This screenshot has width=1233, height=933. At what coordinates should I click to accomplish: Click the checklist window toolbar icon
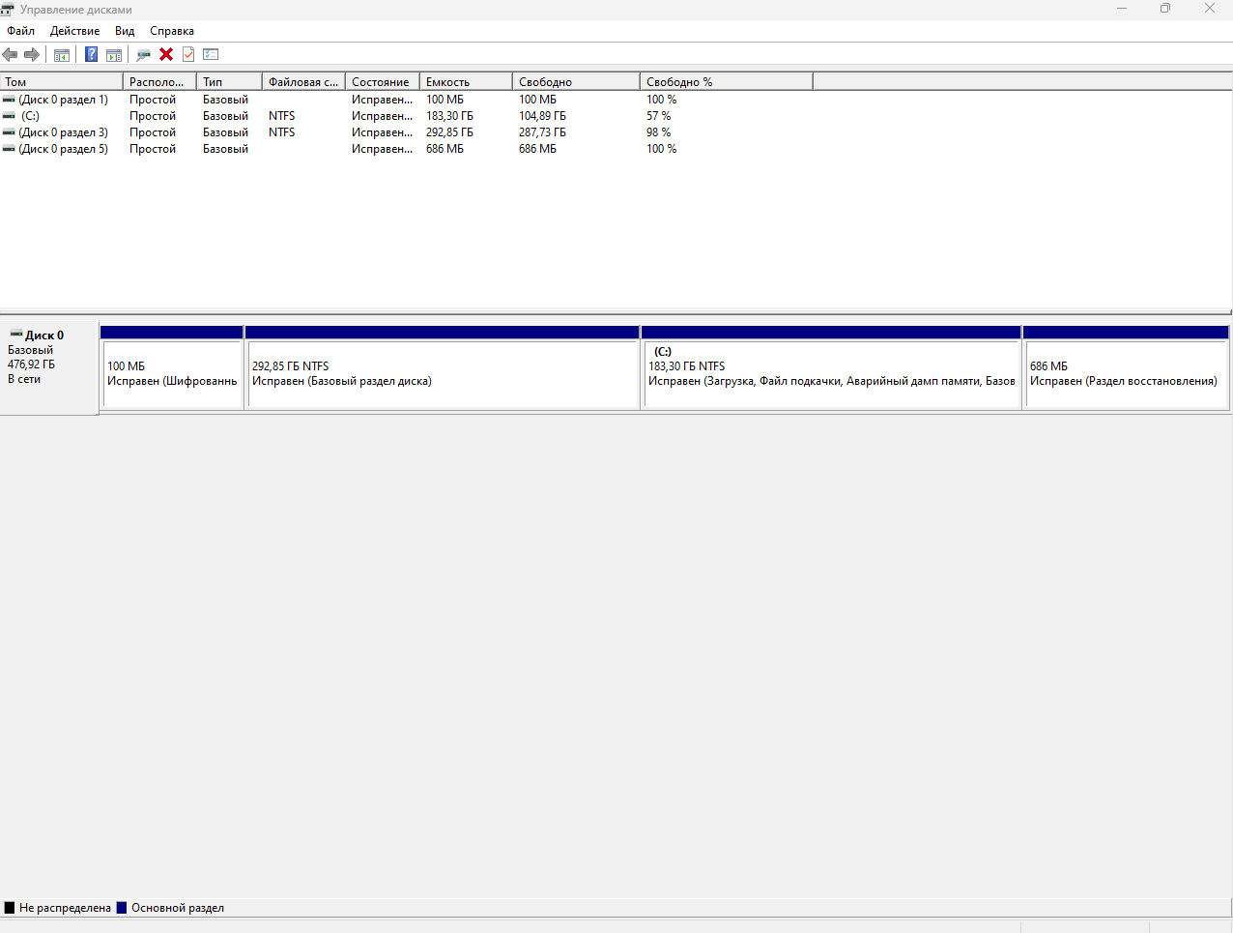(211, 54)
